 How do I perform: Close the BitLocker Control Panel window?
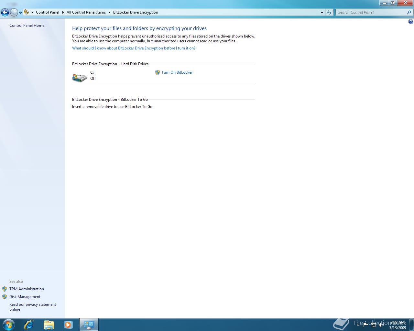point(405,3)
